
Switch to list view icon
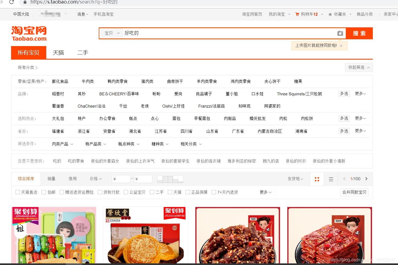(331, 179)
